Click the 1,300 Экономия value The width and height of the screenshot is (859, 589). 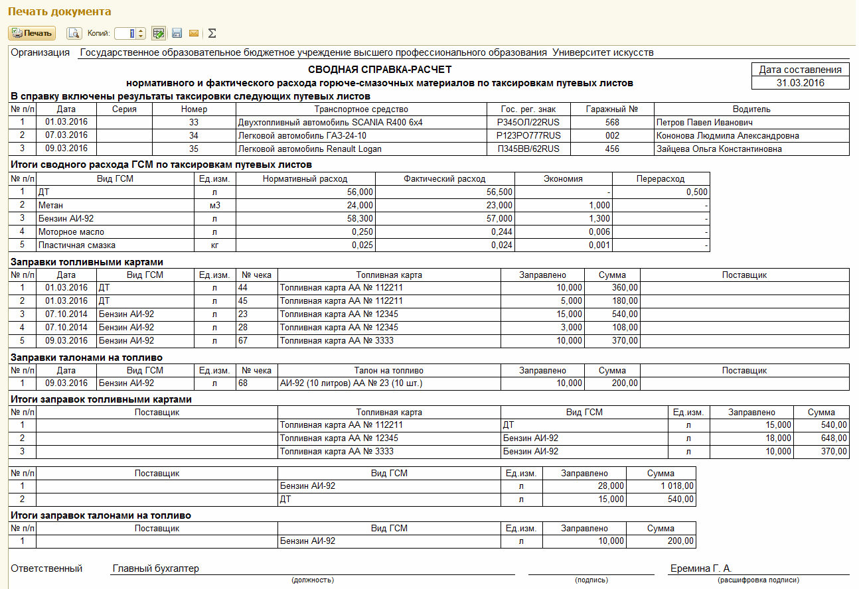click(x=564, y=219)
